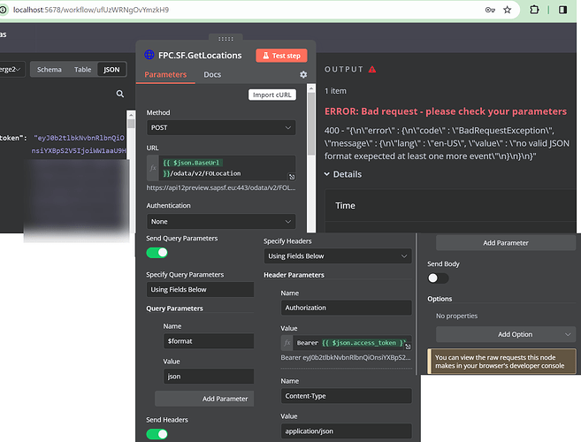The width and height of the screenshot is (581, 442).
Task: Switch to the Docs tab
Action: click(x=212, y=74)
